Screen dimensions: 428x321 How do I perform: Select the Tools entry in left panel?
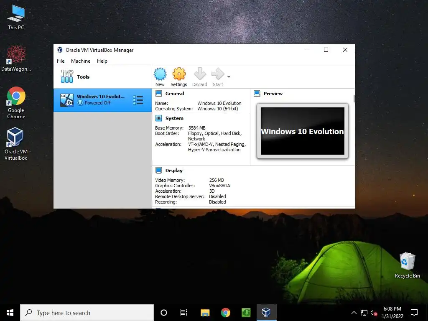(x=103, y=77)
